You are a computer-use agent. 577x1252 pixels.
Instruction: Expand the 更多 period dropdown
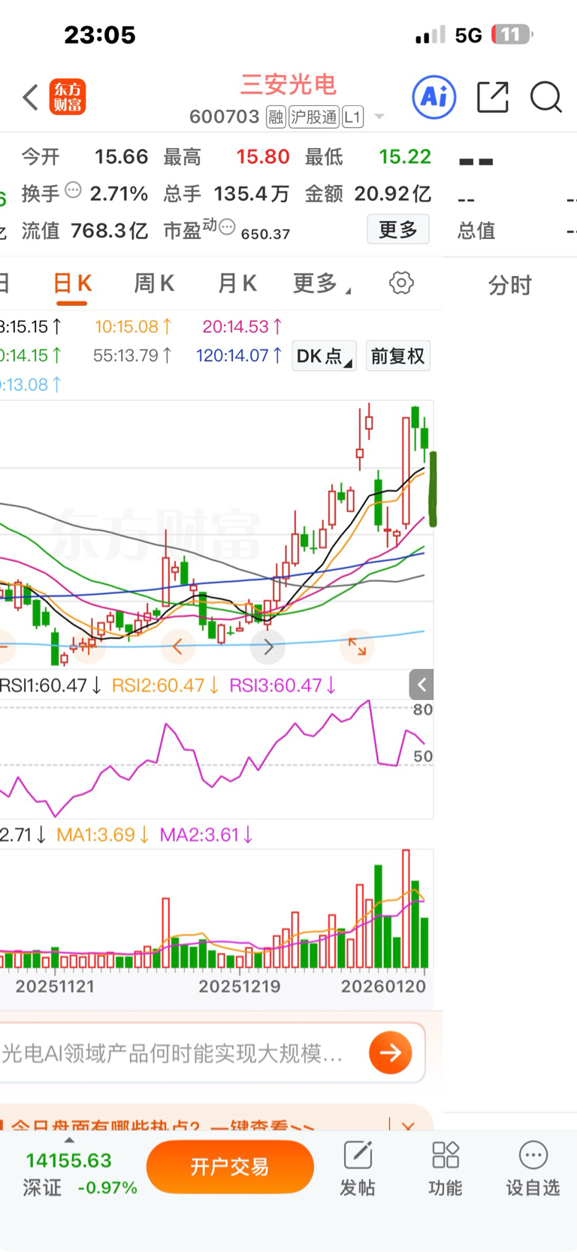point(322,283)
